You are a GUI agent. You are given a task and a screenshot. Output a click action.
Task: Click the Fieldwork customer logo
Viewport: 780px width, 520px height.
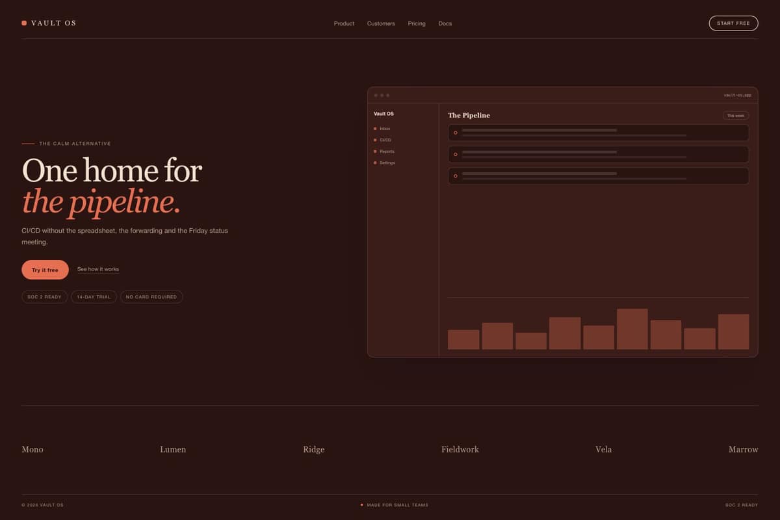pos(460,449)
